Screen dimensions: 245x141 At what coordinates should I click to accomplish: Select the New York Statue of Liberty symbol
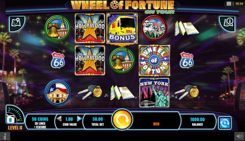coord(154,92)
